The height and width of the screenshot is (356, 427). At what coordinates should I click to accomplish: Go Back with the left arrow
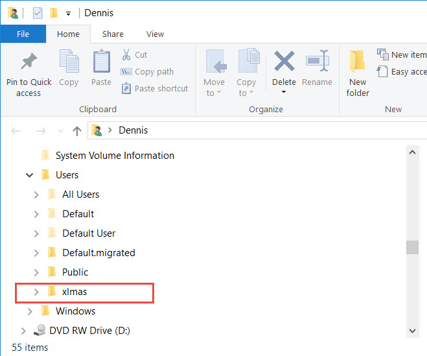pos(16,131)
